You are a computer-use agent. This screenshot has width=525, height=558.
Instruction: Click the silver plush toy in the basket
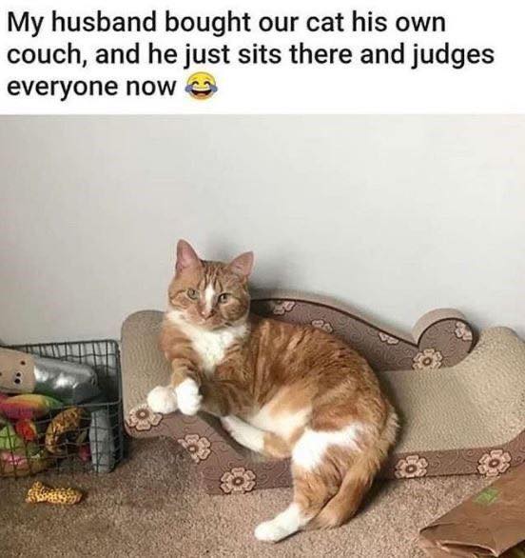click(65, 377)
